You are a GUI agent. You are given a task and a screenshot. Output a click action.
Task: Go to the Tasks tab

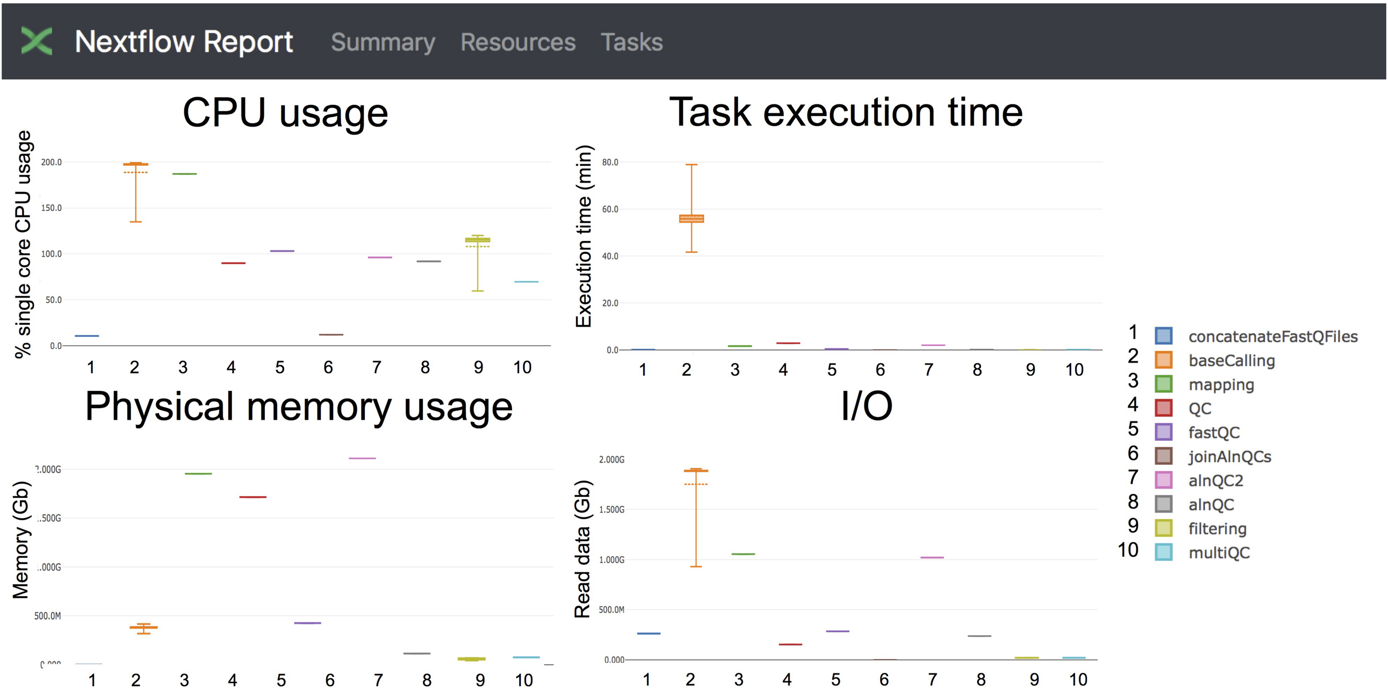click(x=631, y=42)
